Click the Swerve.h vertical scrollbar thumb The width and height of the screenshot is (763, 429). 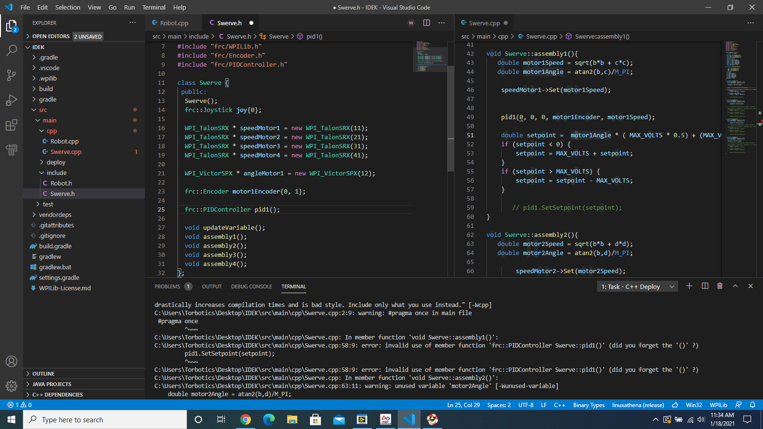(451, 119)
